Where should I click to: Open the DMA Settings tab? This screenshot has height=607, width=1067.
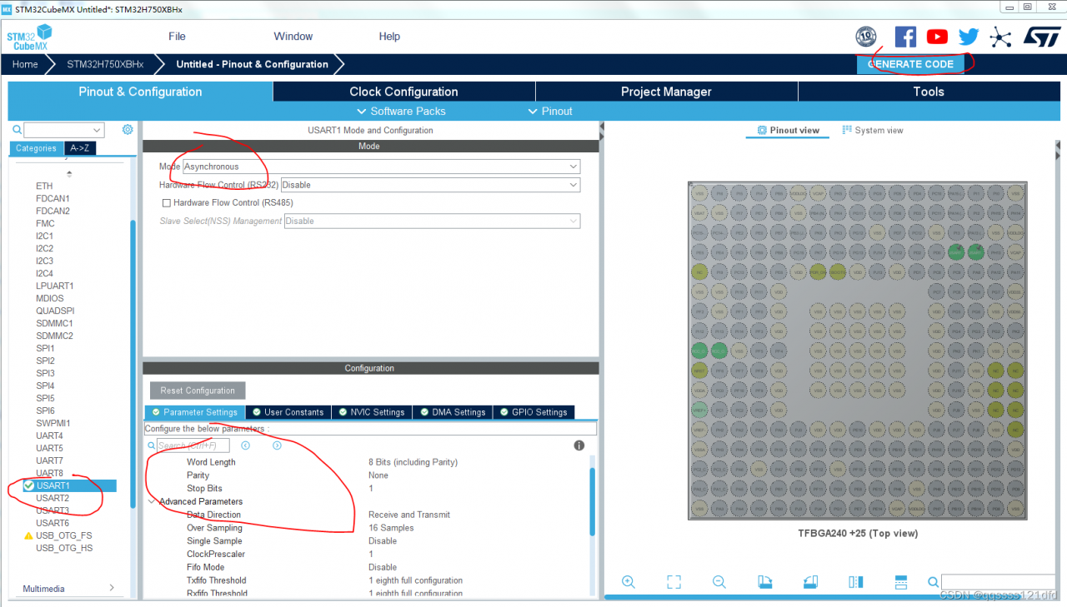click(451, 412)
